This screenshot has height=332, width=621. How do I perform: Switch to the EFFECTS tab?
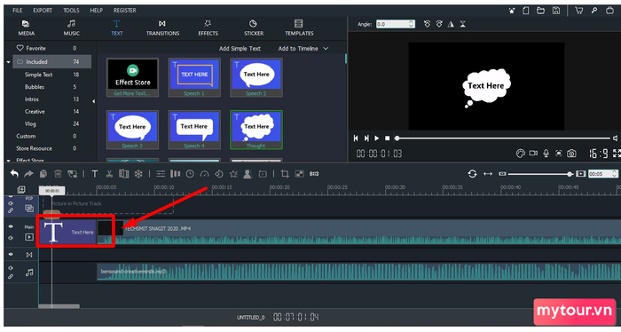tap(208, 28)
